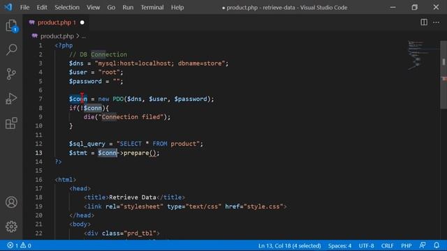Expand the breadcrumb ellipsis symbol list
Image resolution: width=447 pixels, height=251 pixels.
click(x=84, y=36)
